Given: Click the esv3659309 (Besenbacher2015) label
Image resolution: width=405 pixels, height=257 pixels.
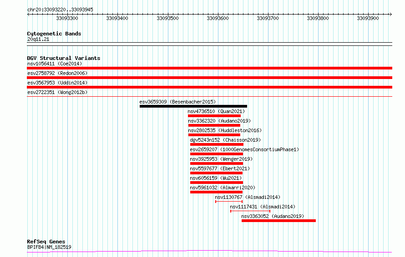Looking at the screenshot, I should point(177,102).
